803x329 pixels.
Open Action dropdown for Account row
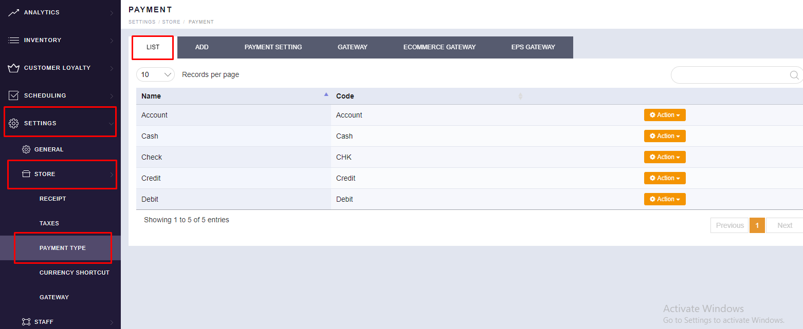[664, 115]
